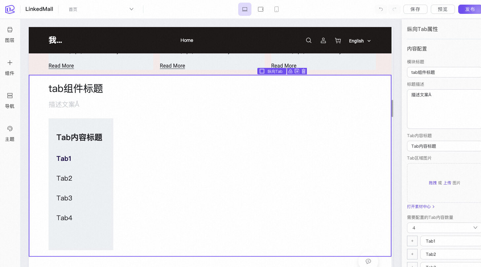This screenshot has width=481, height=267.
Task: Open the shopping cart icon
Action: pos(338,41)
